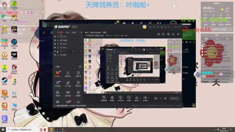This screenshot has height=132, width=235.
Task: Open the taskbar clock and date
Action: (x=224, y=129)
